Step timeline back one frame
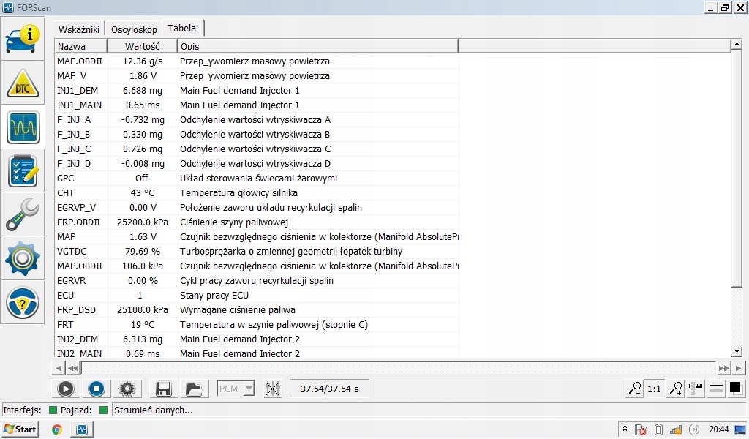The image size is (749, 439). click(x=59, y=368)
